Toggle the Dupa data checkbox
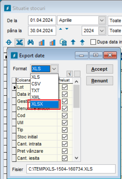The image size is (122, 179). [x=93, y=42]
